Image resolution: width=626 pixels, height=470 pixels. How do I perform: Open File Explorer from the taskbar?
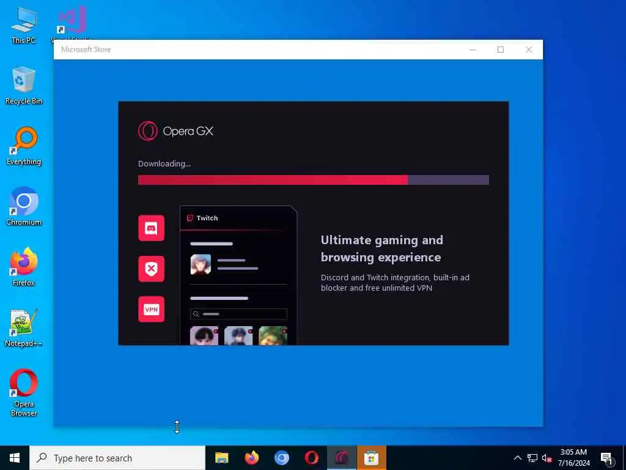(221, 458)
